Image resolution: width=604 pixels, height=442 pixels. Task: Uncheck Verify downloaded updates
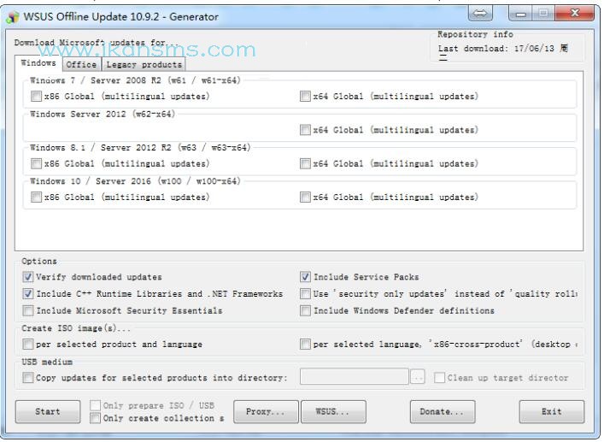27,277
